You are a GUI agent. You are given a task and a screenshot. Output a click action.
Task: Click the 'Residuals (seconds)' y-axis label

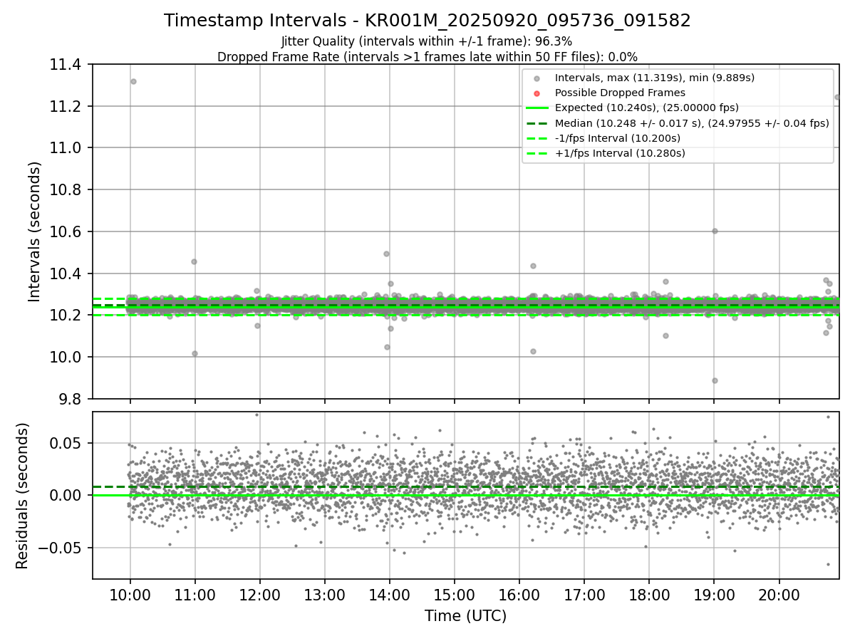click(x=22, y=496)
